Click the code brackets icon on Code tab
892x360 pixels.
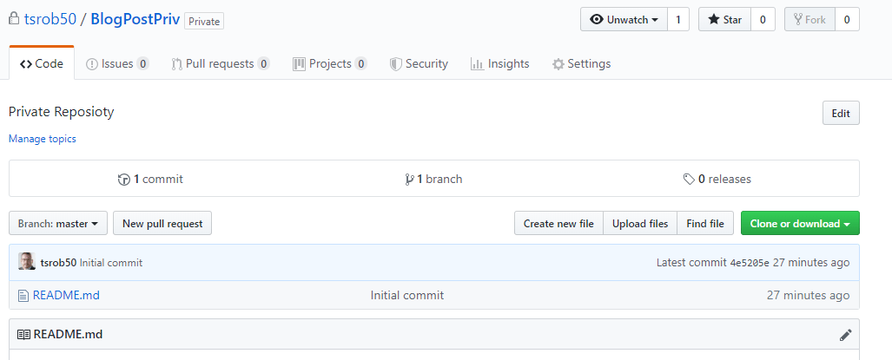[x=25, y=64]
